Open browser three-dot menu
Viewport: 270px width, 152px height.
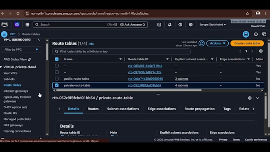point(266,13)
